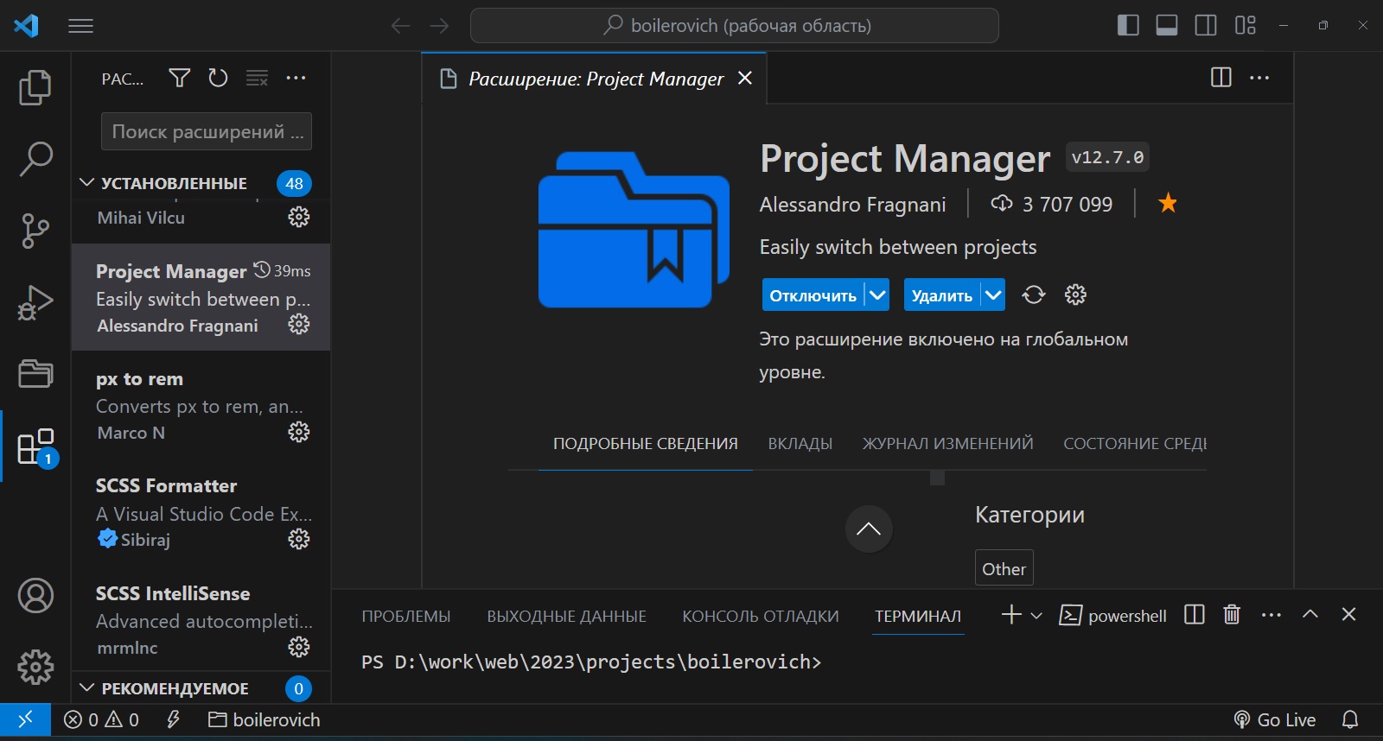The width and height of the screenshot is (1383, 741).
Task: Open the Extensions view icon
Action: pos(37,447)
